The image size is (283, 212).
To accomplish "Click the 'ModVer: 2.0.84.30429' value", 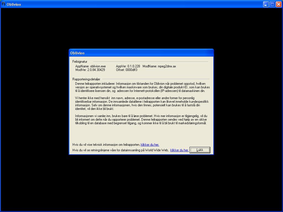I will (90, 70).
